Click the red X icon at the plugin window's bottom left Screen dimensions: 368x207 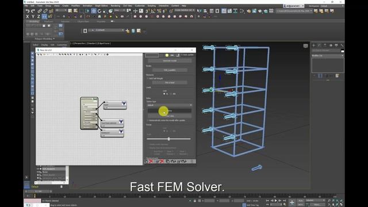click(x=151, y=161)
